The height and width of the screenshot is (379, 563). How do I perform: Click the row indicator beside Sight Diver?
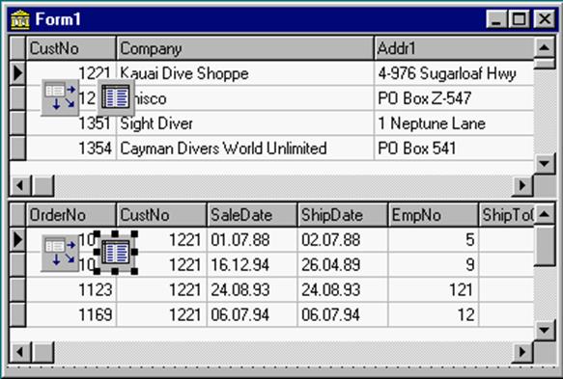tap(17, 123)
